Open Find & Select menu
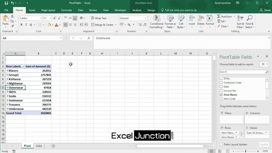Viewport: 272px width, 153px height. (249, 22)
